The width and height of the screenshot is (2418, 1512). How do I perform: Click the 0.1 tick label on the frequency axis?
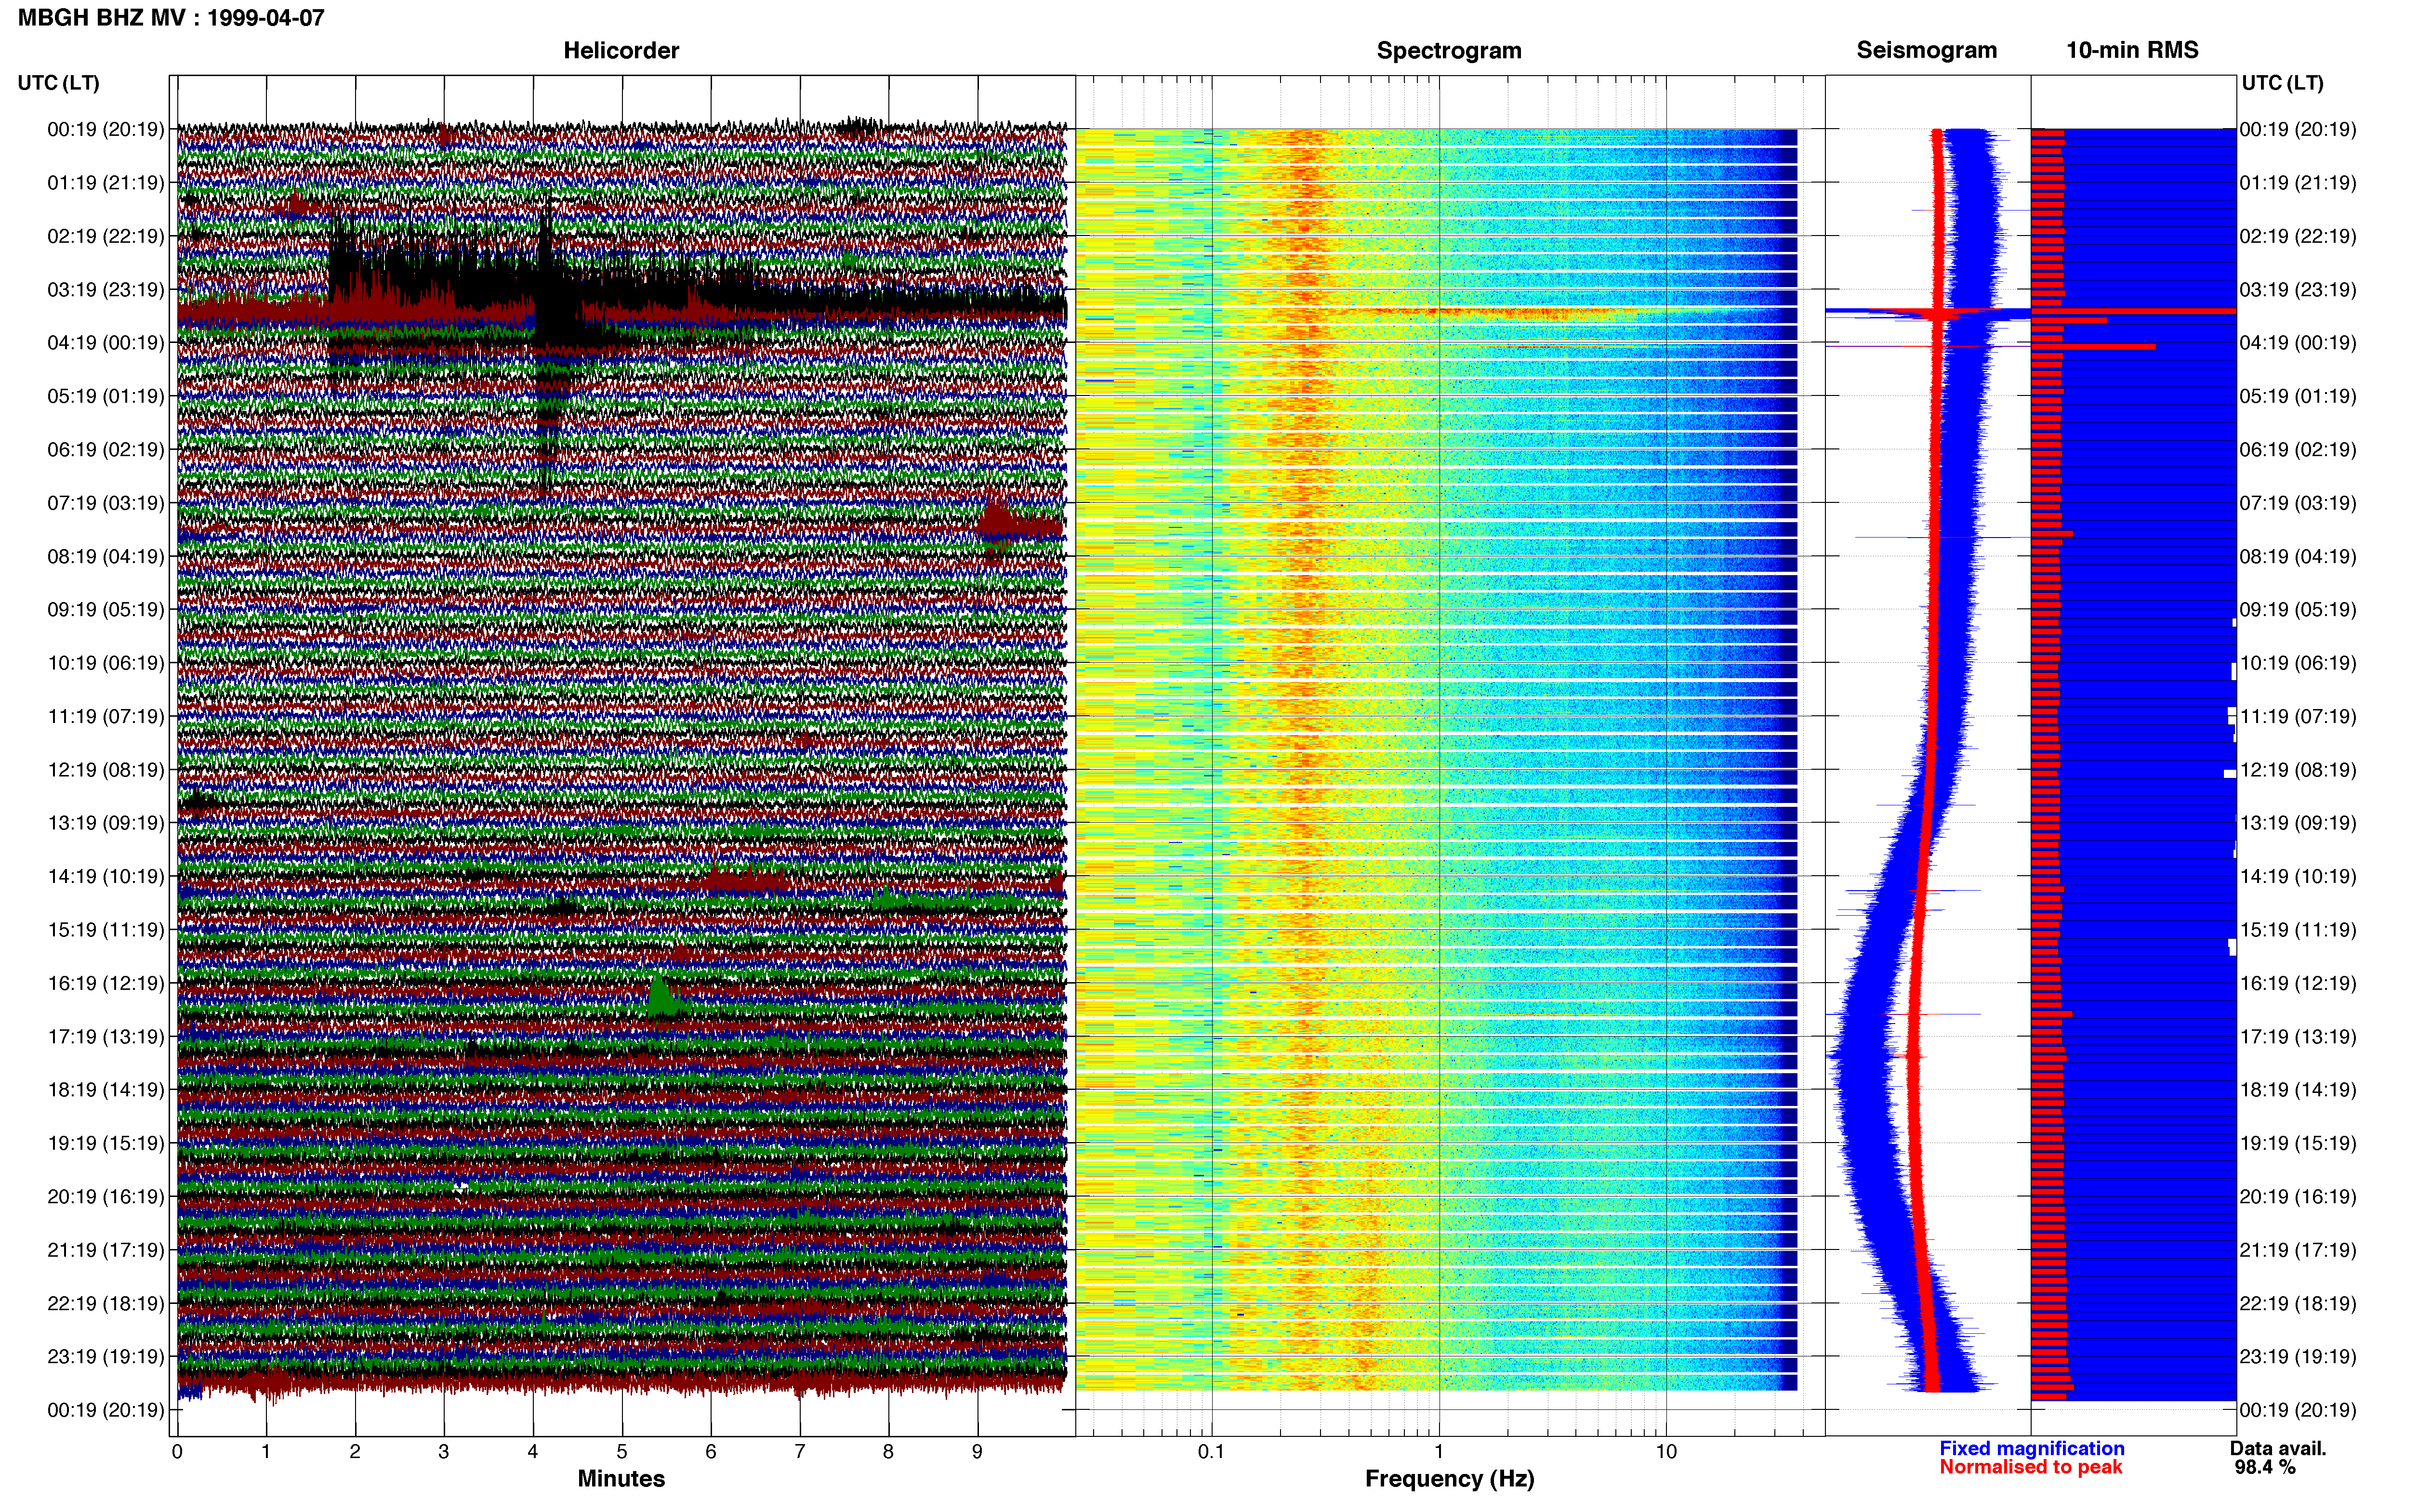[1211, 1451]
